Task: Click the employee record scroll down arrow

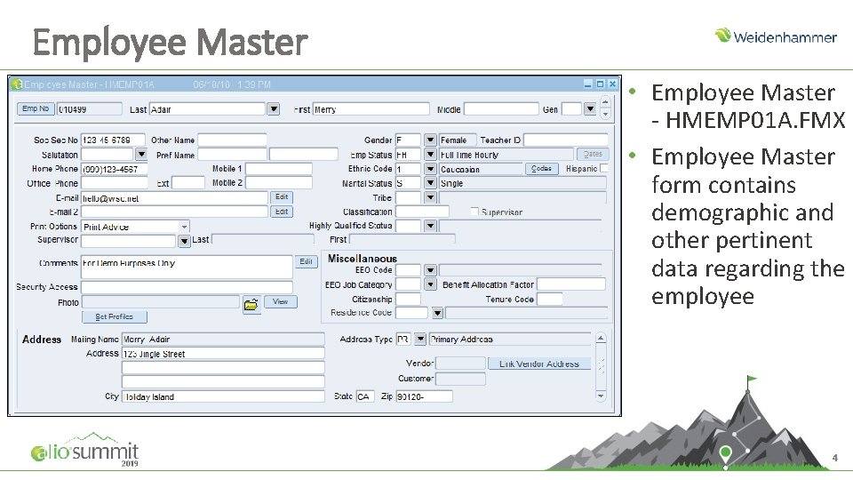Action: [x=605, y=115]
